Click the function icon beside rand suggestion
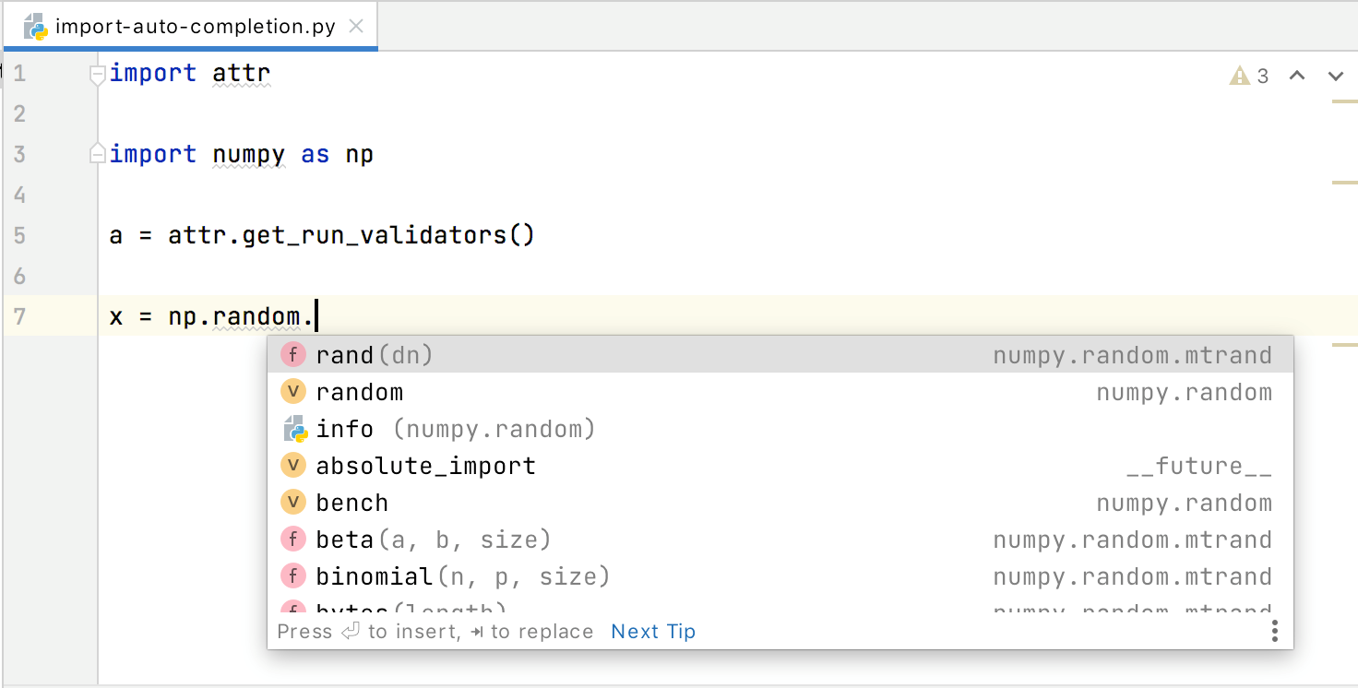This screenshot has height=688, width=1358. [293, 354]
